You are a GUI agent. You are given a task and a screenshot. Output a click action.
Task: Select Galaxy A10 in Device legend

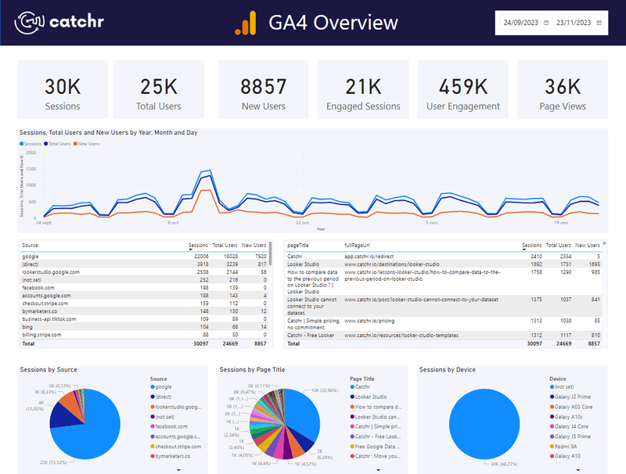567,456
